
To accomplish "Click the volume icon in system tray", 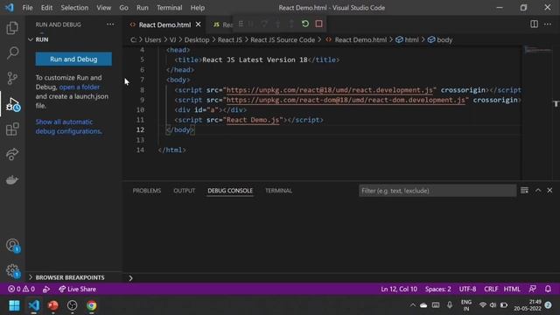I will (x=493, y=305).
